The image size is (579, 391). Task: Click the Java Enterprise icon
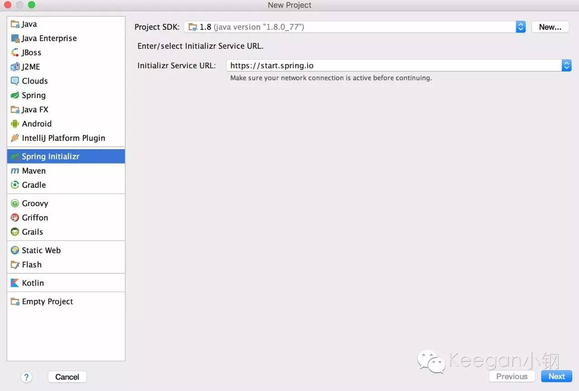click(x=15, y=38)
